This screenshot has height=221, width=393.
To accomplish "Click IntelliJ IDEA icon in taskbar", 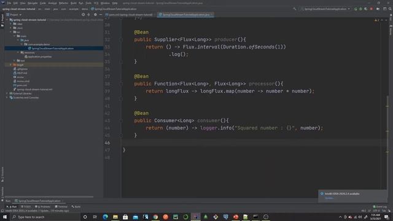I will tap(195, 217).
